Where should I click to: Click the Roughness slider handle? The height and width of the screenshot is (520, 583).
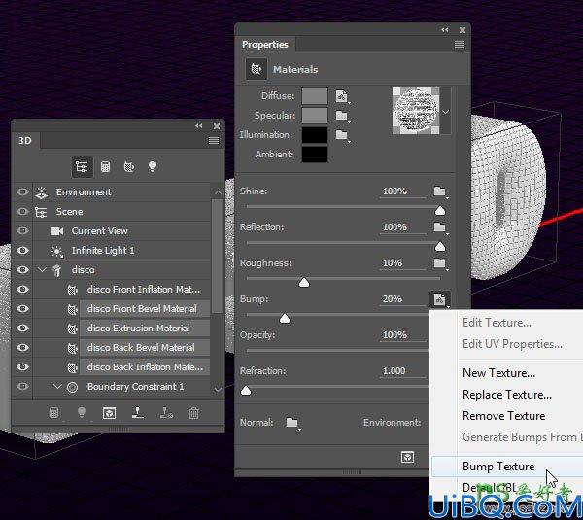pyautogui.click(x=304, y=283)
